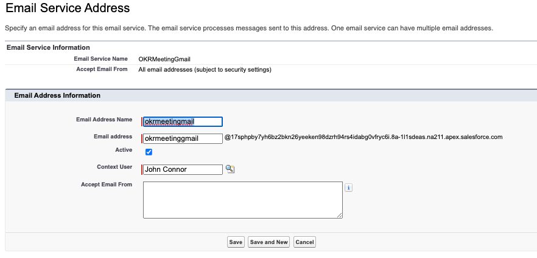
Task: Click the Save and New button
Action: pos(268,242)
